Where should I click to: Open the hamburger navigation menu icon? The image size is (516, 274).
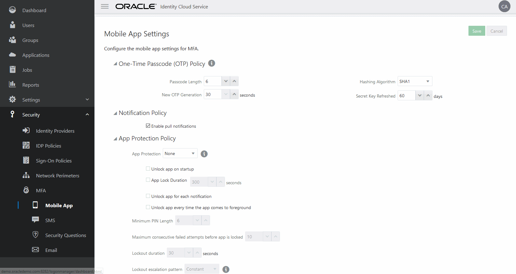click(105, 7)
